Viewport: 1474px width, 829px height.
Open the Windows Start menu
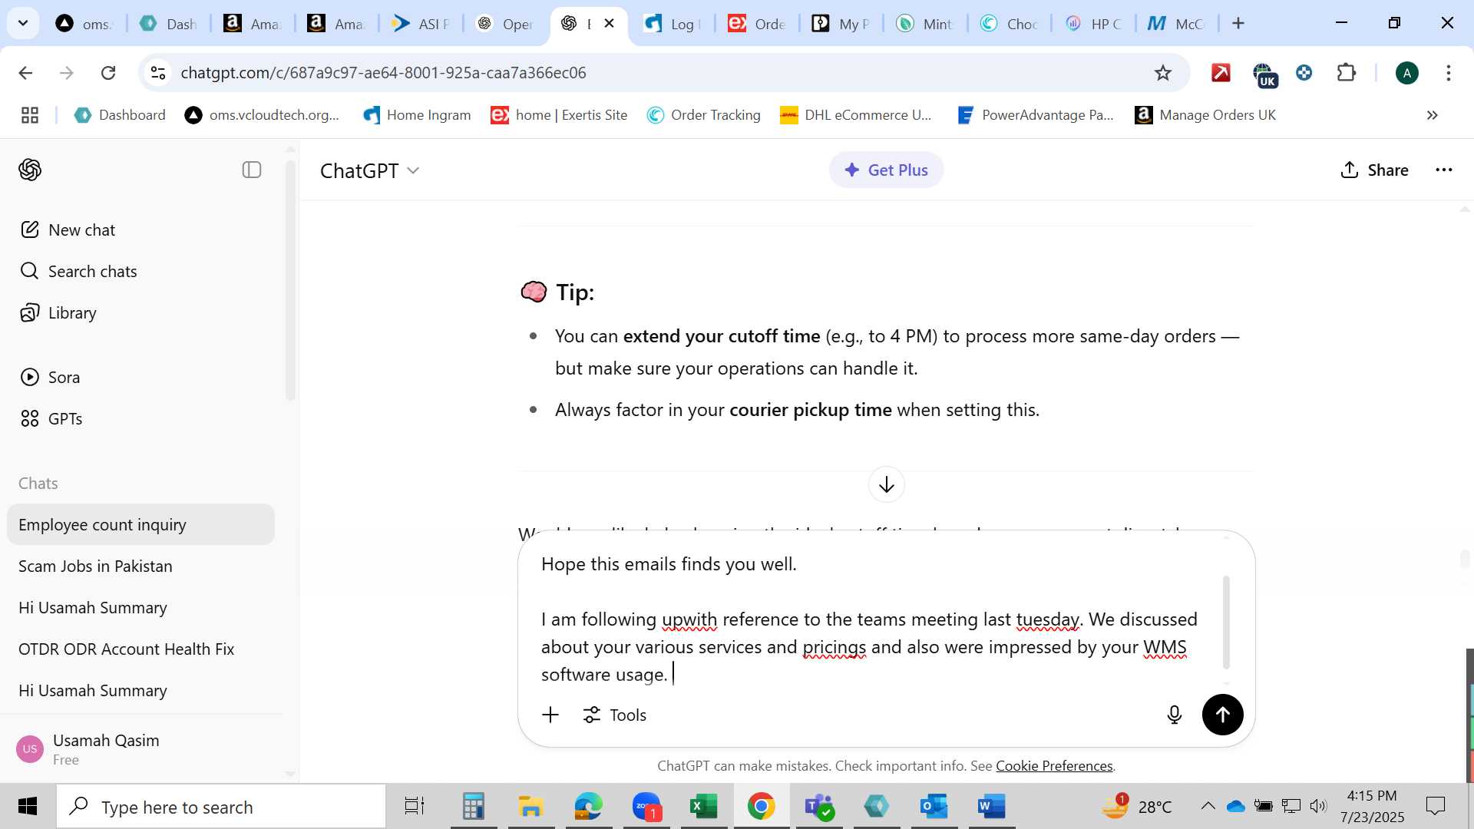[x=28, y=807]
